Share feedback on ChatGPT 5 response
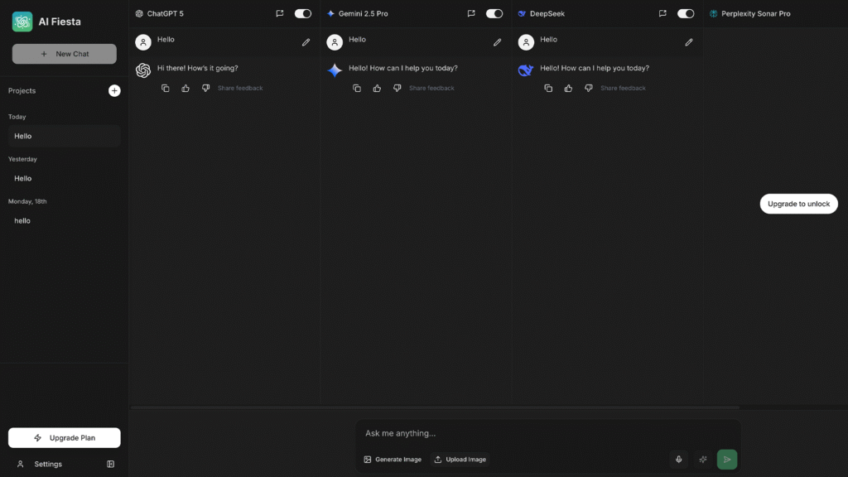 (x=240, y=88)
